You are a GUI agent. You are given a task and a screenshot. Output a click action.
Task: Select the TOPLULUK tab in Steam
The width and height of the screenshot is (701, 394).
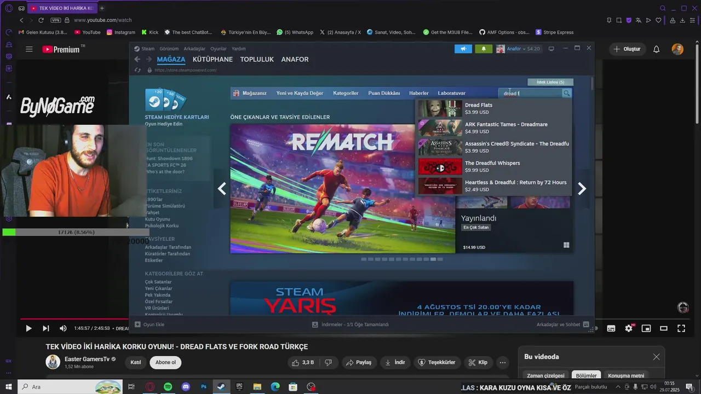pyautogui.click(x=257, y=59)
